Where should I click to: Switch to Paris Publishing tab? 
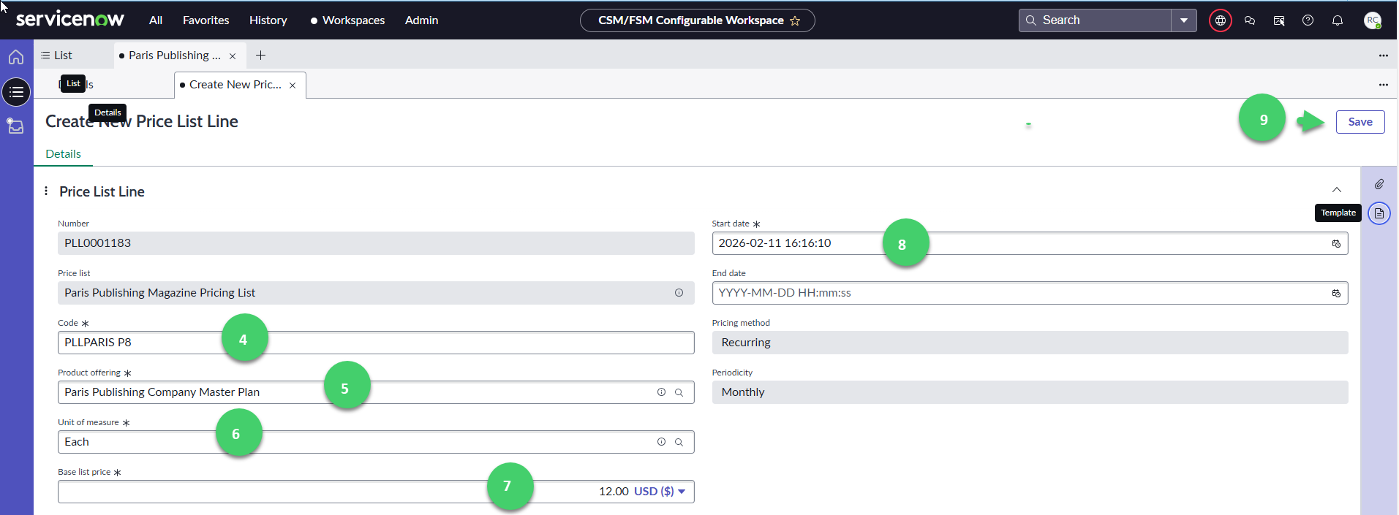pyautogui.click(x=174, y=56)
